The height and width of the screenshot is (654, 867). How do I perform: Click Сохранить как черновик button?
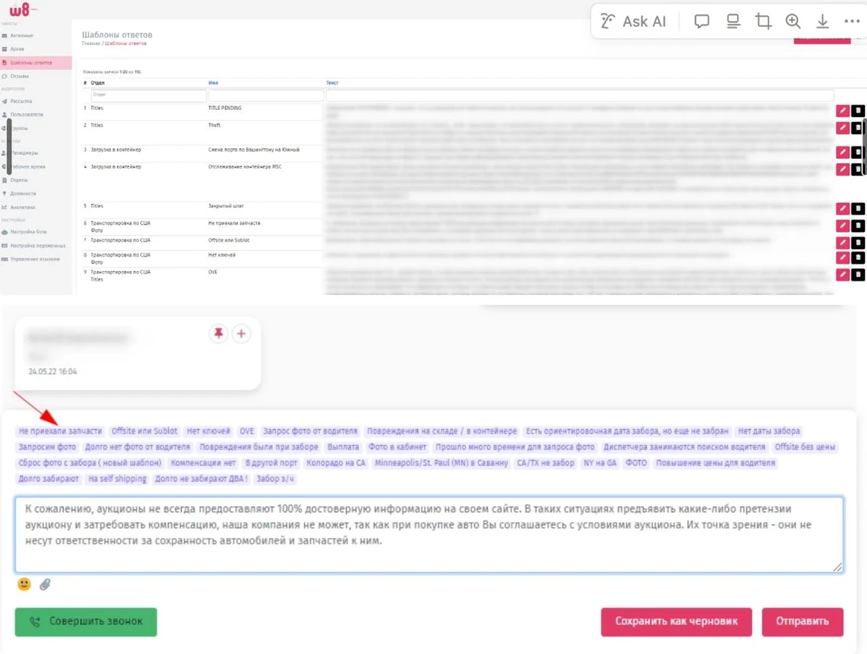(676, 621)
